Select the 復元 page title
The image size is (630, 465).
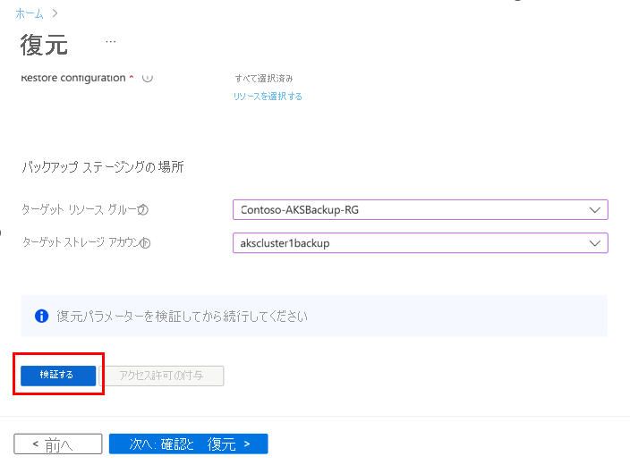[44, 45]
